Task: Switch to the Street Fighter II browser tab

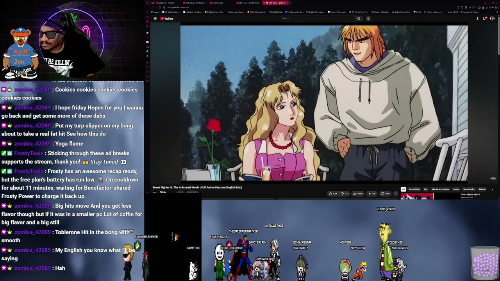Action: tap(275, 3)
